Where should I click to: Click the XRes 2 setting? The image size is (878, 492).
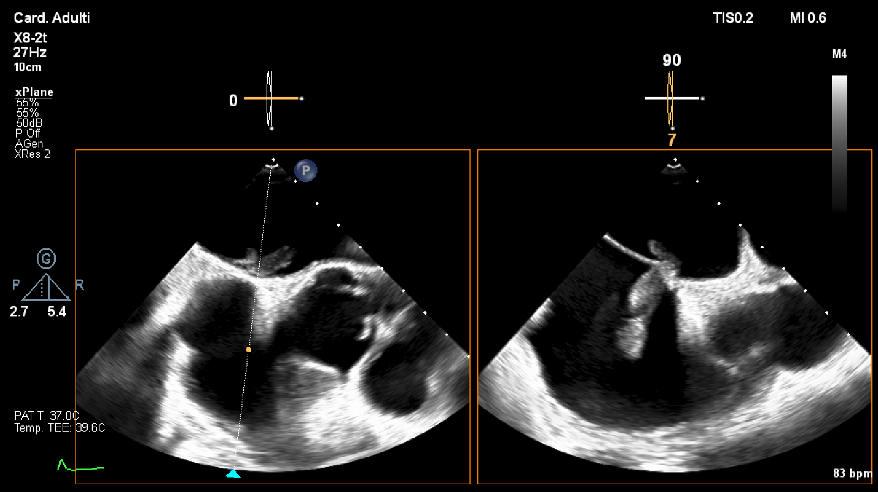[x=32, y=154]
